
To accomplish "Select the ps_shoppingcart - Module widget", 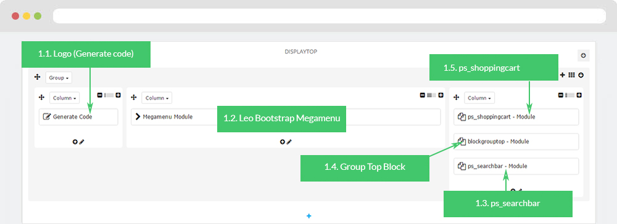I will [x=516, y=117].
